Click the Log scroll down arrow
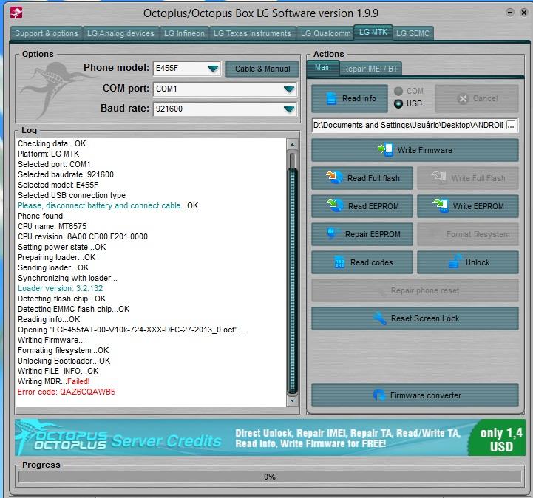Viewport: 533px width, 498px height. point(292,401)
